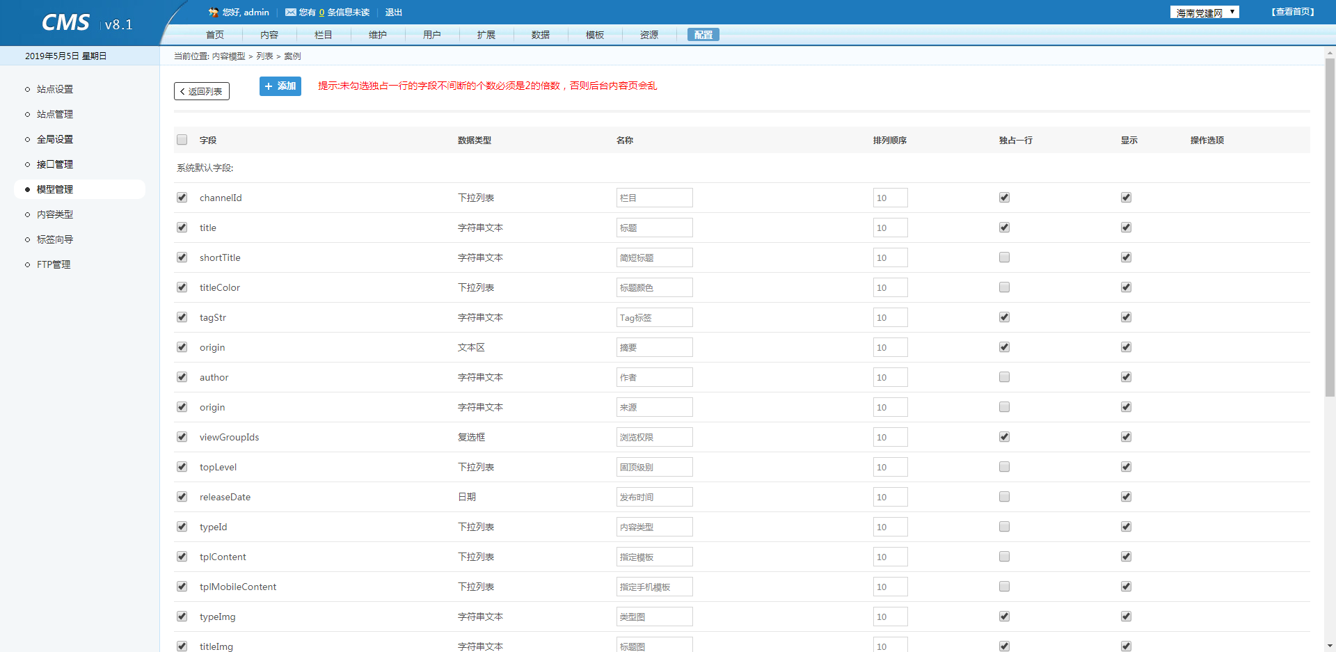The height and width of the screenshot is (652, 1336).
Task: Click the title field's 名称 input box
Action: point(654,228)
